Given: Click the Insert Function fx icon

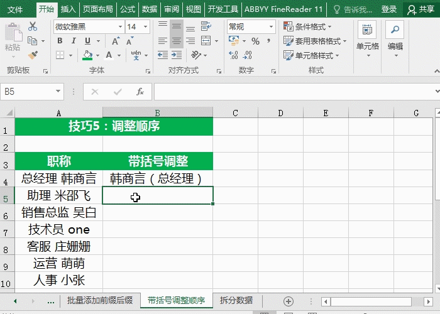Looking at the screenshot, I should (x=140, y=92).
